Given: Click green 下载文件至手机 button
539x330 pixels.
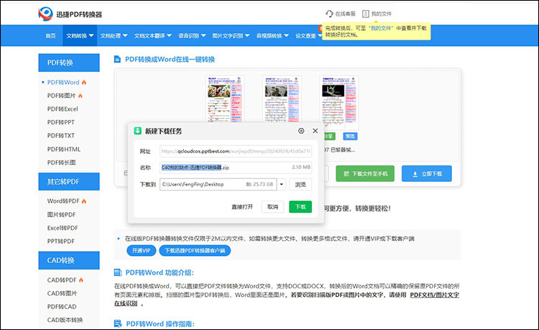Looking at the screenshot, I should pos(365,174).
